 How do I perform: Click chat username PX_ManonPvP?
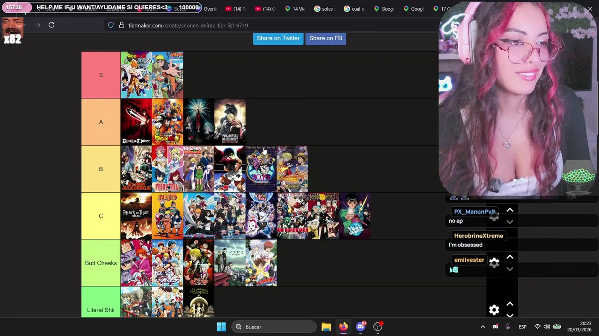475,211
